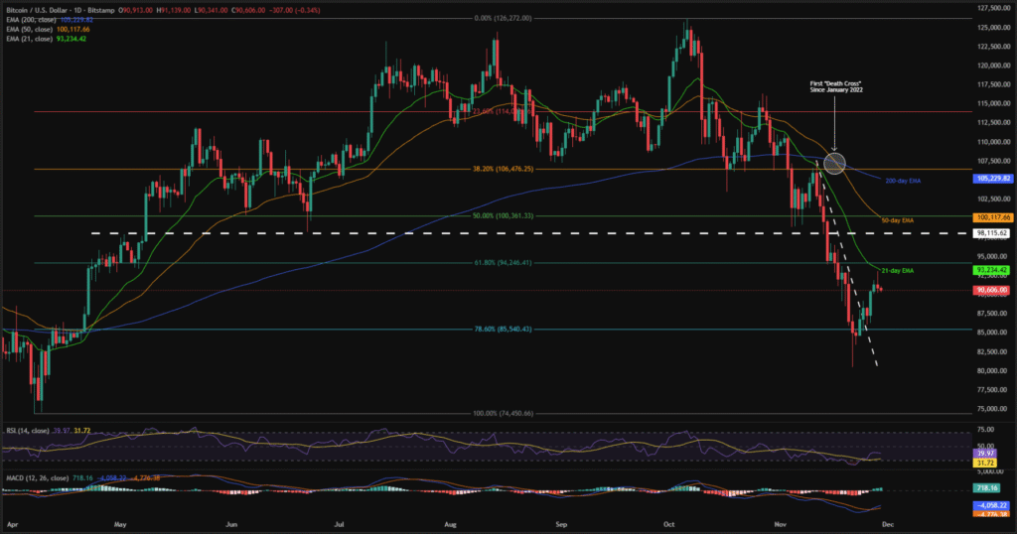The width and height of the screenshot is (1017, 534).
Task: Click the Jun label on time axis
Action: point(231,524)
